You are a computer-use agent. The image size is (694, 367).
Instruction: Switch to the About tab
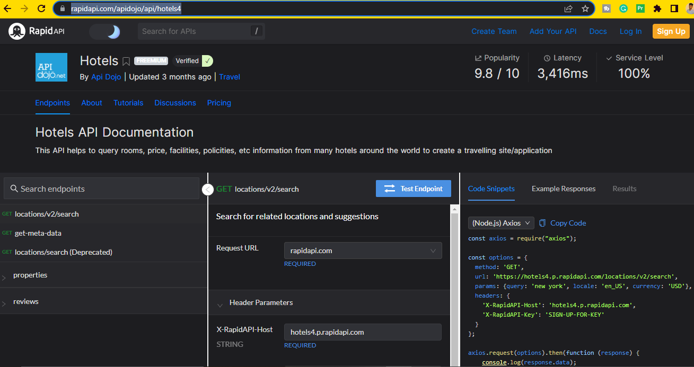coord(92,103)
